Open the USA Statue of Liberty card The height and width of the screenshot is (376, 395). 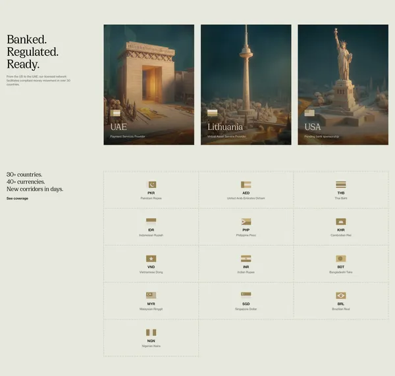click(343, 85)
